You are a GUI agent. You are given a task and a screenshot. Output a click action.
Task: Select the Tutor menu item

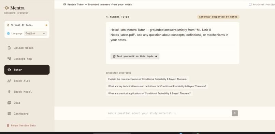coord(27,70)
